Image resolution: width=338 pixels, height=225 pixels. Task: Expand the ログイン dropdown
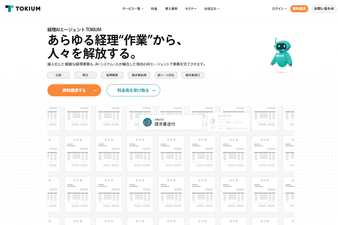click(x=279, y=9)
